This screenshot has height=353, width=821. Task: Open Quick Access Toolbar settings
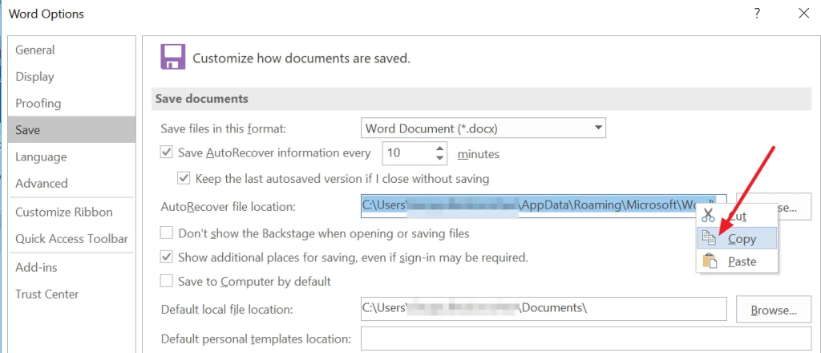coord(71,239)
